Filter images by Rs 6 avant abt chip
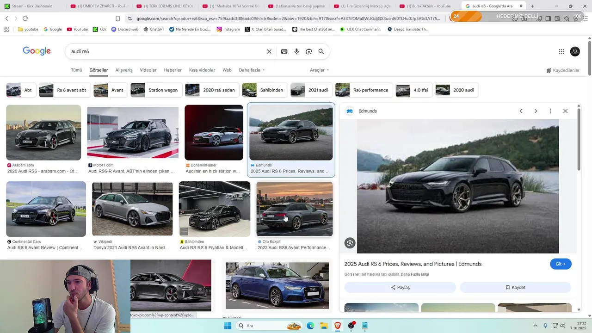Viewport: 592px width, 333px height. (65, 90)
